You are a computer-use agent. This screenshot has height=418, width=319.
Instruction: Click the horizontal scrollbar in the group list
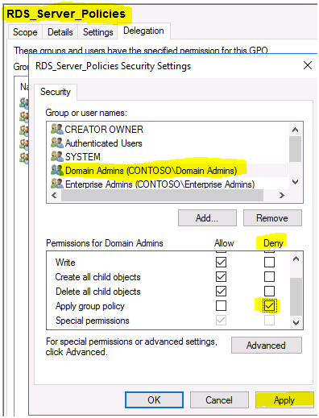(x=162, y=195)
